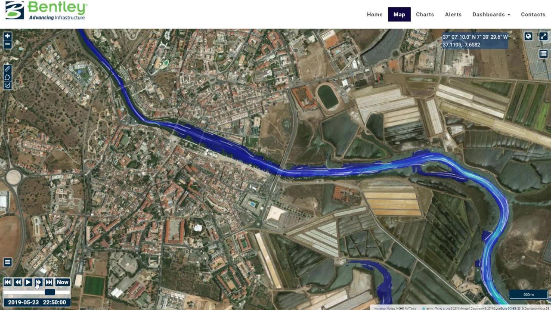This screenshot has height=310, width=551.
Task: Expand the hamburger layers menu
Action: [7, 262]
